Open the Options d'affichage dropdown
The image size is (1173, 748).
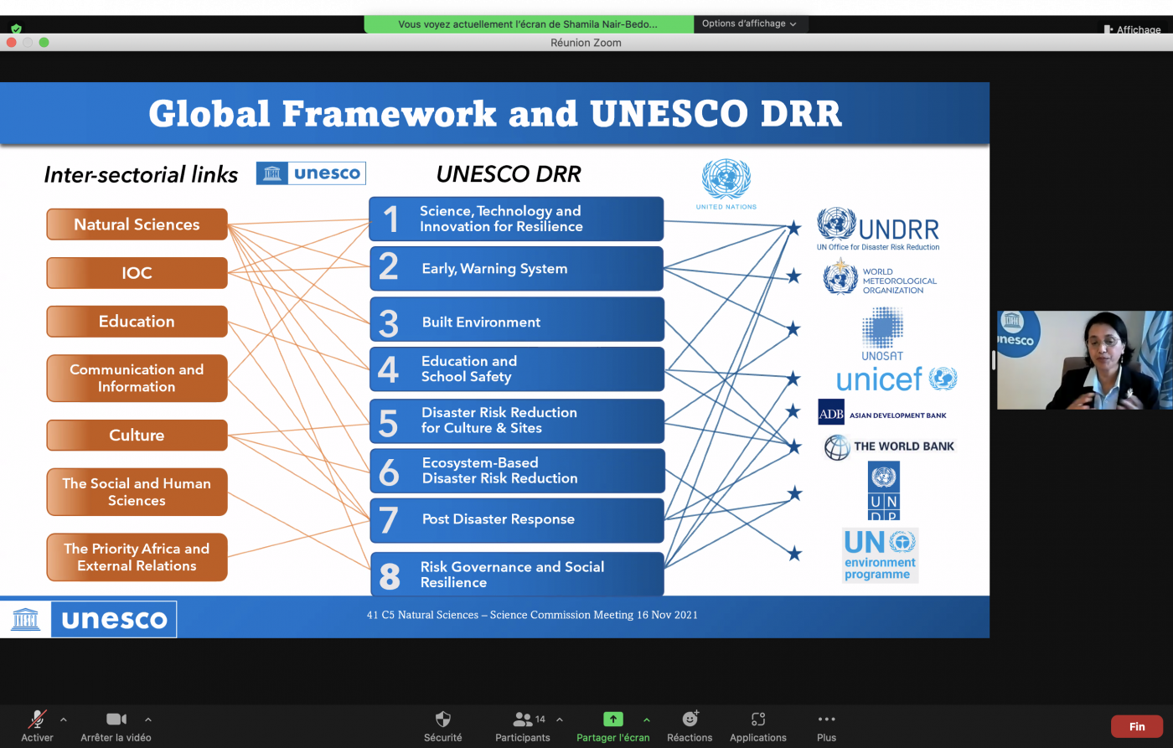point(750,24)
